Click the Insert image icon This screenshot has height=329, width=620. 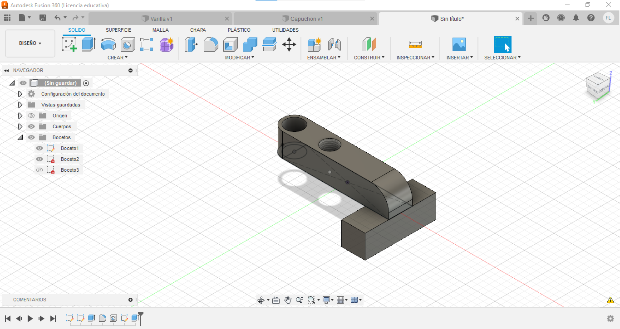pos(459,44)
